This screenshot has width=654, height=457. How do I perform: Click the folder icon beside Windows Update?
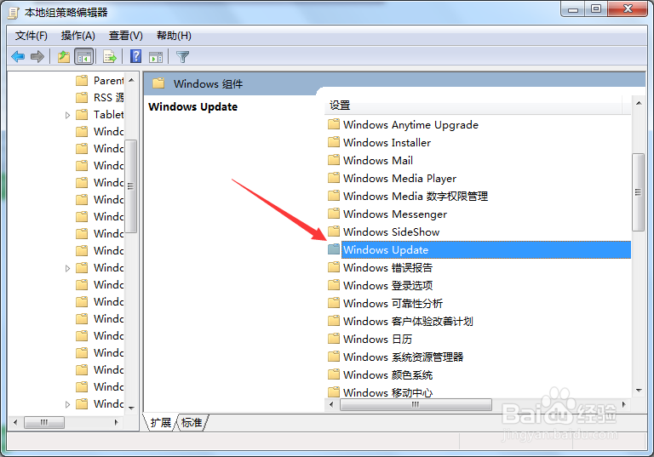(334, 249)
